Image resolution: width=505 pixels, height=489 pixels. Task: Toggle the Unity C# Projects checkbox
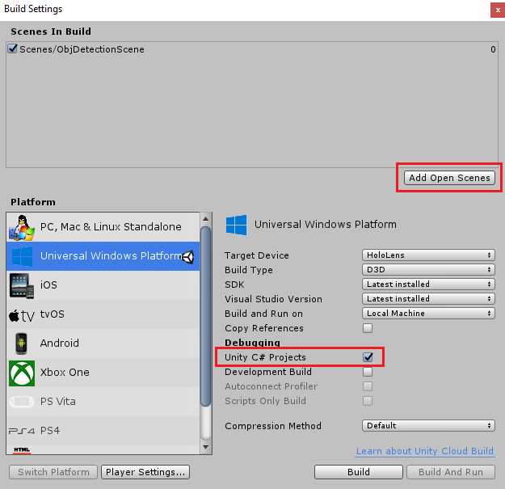pyautogui.click(x=368, y=357)
